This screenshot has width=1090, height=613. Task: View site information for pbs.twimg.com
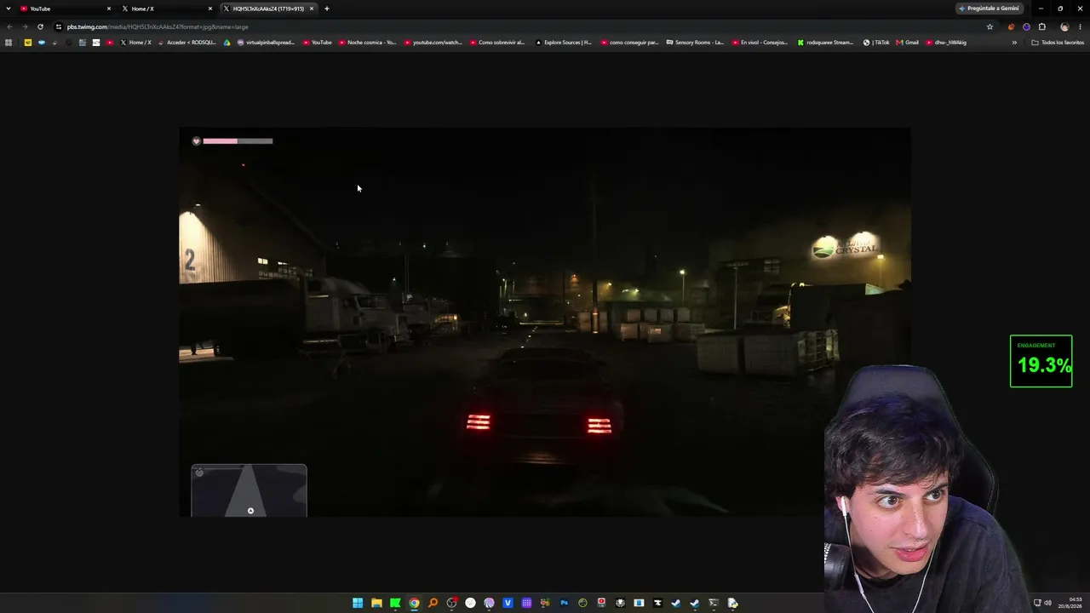(x=58, y=26)
